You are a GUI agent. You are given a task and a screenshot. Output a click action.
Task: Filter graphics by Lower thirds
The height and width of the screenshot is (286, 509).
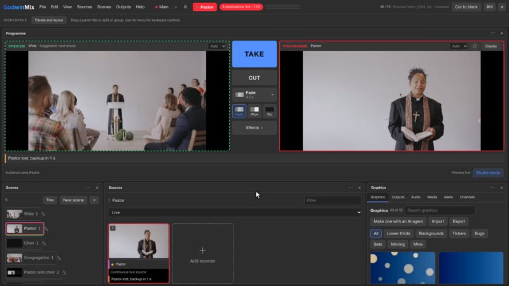click(398, 233)
